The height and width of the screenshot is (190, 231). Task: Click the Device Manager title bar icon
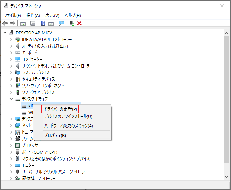click(6, 6)
